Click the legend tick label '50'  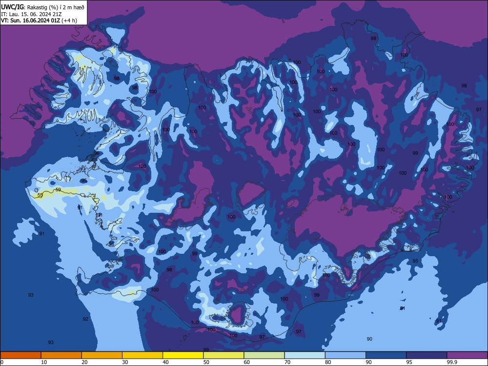tap(206, 362)
